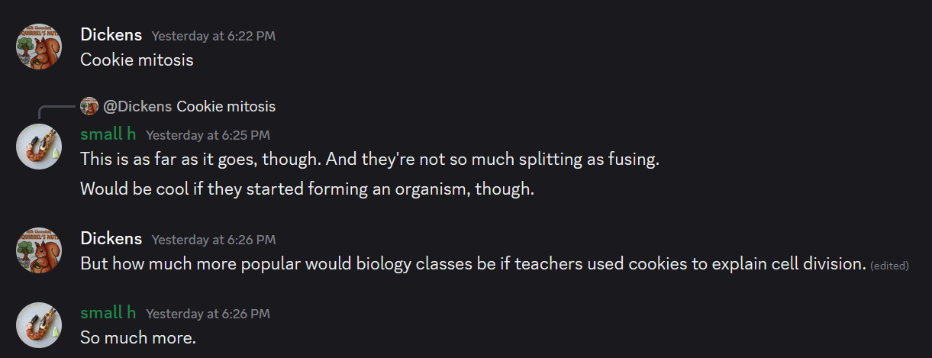Open Dickens' avatar beside the biology classes message
Image resolution: width=932 pixels, height=358 pixels.
[x=39, y=250]
